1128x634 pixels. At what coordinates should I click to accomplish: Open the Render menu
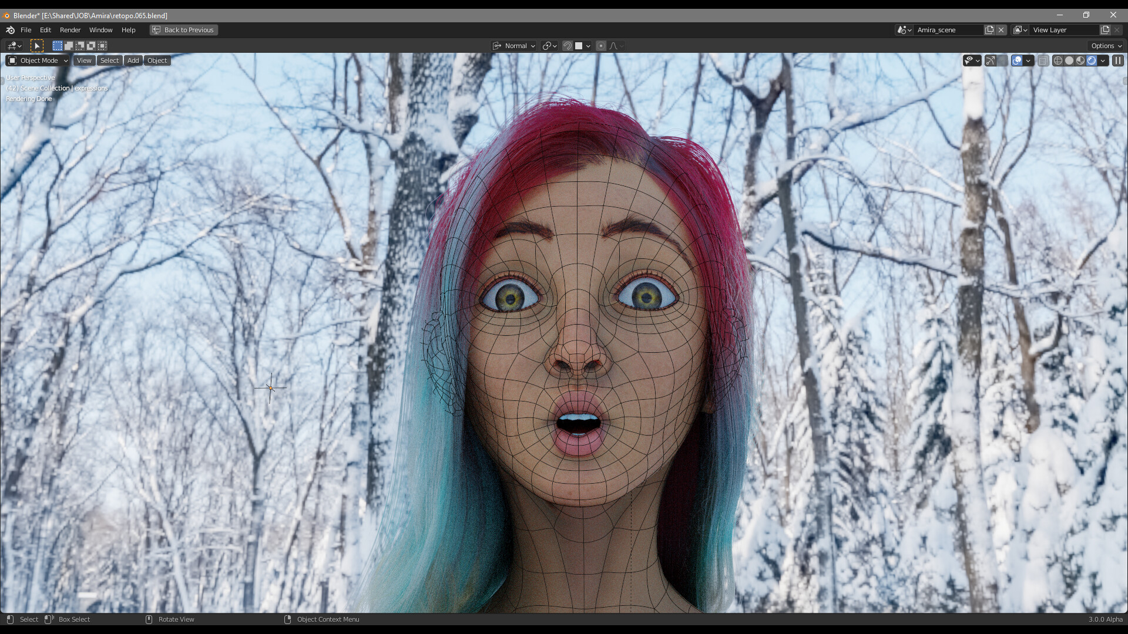pos(70,30)
